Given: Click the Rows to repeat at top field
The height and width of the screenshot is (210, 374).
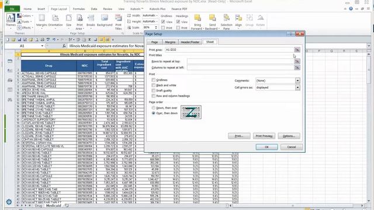Looking at the screenshot, I should 240,61.
